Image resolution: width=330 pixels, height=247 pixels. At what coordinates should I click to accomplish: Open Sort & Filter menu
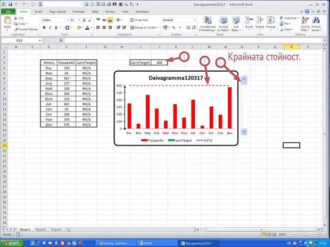(305, 24)
